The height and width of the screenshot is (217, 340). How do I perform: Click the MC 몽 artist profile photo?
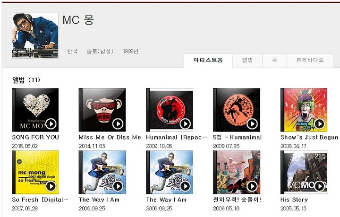[35, 35]
